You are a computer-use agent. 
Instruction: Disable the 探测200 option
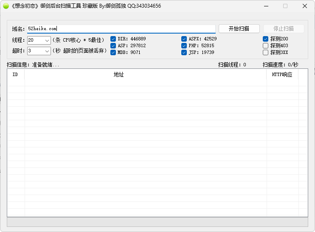266,39
